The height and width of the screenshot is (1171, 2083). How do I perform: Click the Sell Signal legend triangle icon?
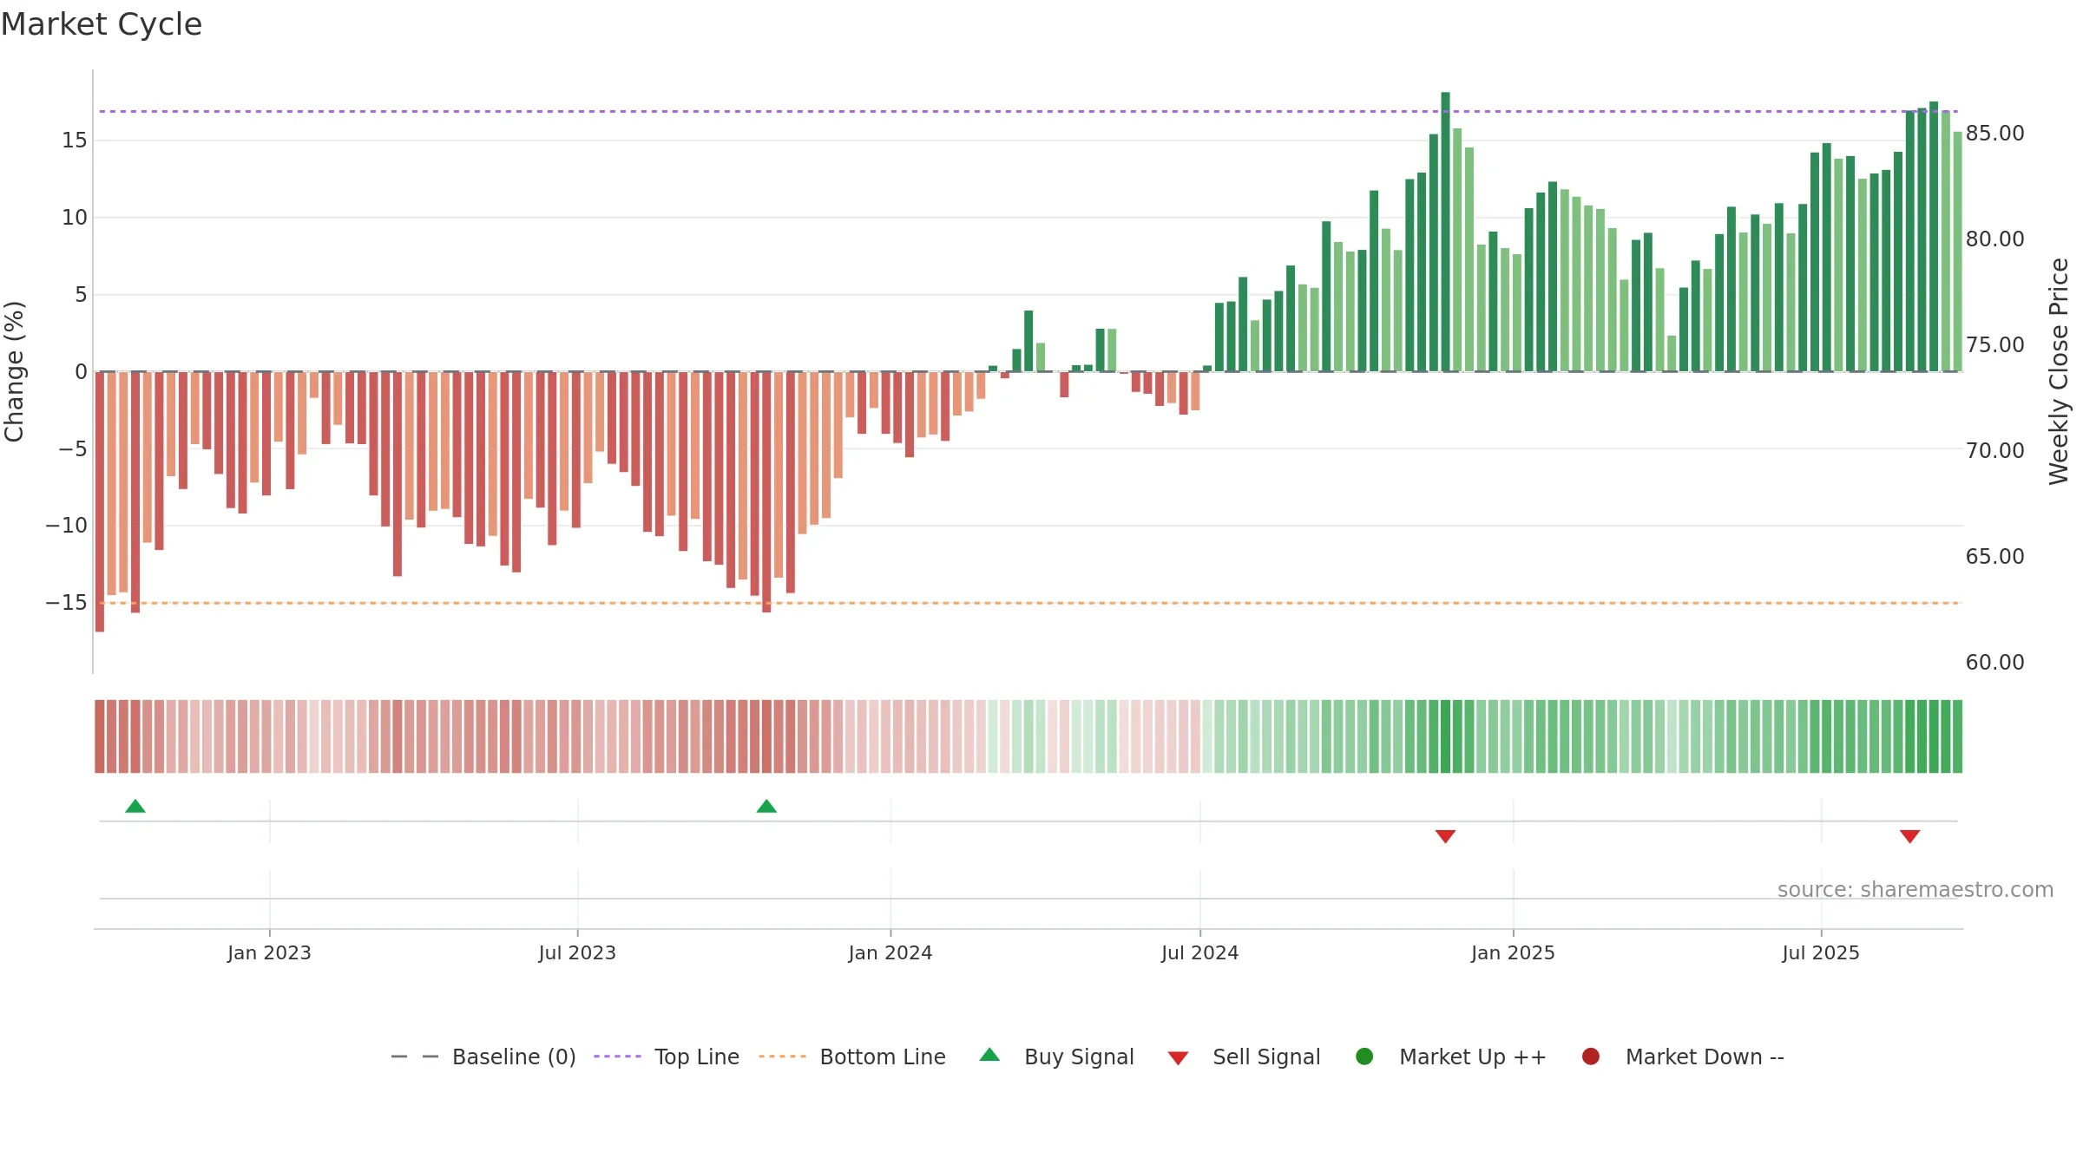(x=1178, y=1058)
